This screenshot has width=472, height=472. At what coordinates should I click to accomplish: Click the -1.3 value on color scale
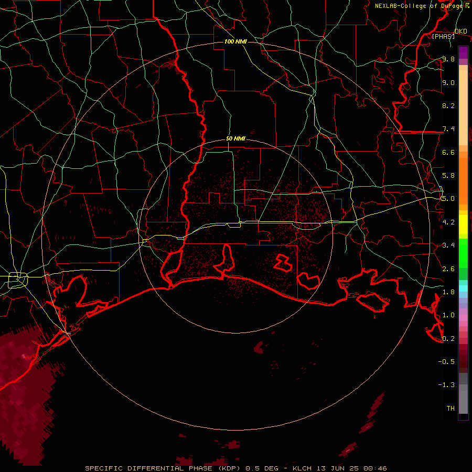(x=446, y=385)
